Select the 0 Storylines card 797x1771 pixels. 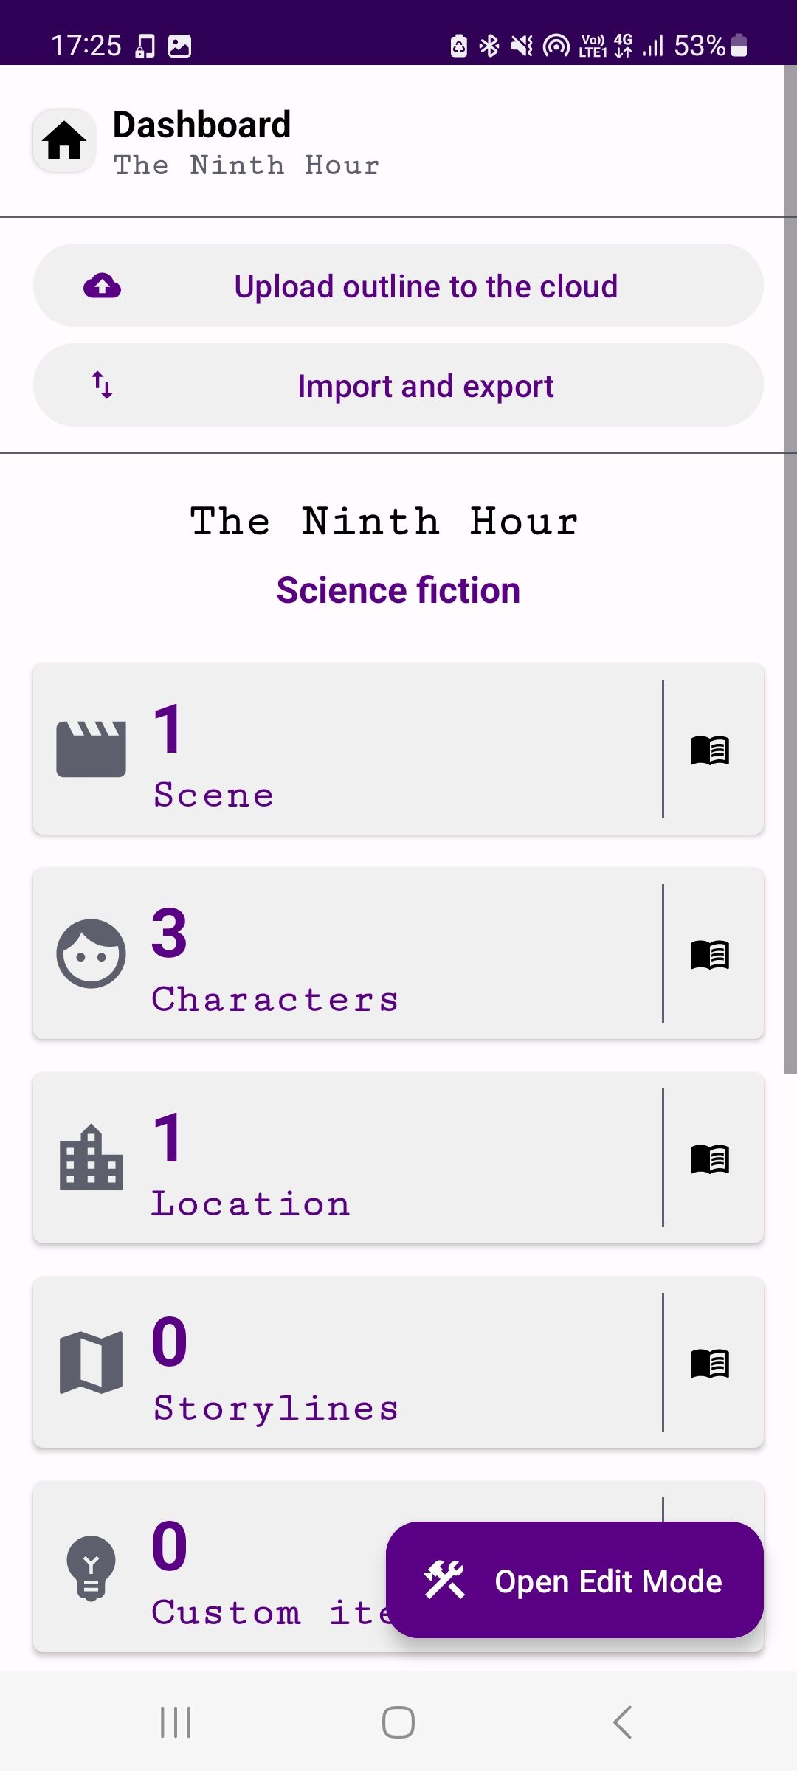click(347, 1362)
